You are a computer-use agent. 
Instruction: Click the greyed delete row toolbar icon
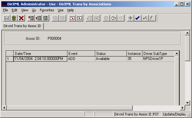point(96,18)
